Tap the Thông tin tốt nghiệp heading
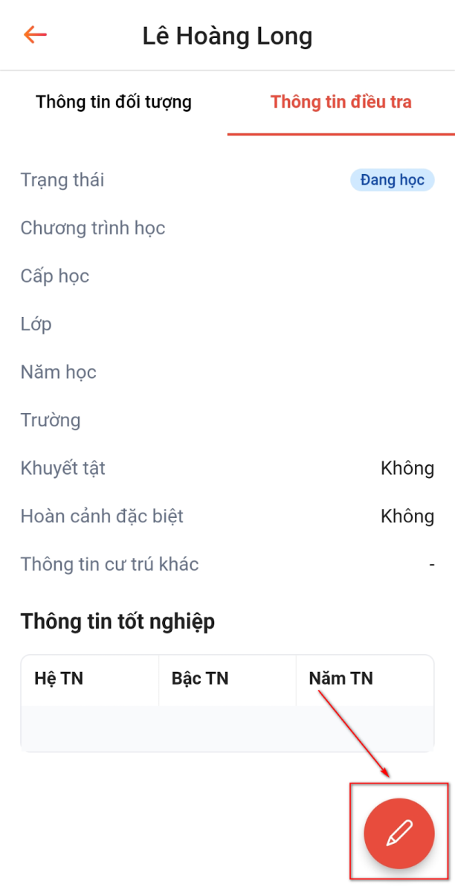This screenshot has height=893, width=455. pyautogui.click(x=117, y=621)
